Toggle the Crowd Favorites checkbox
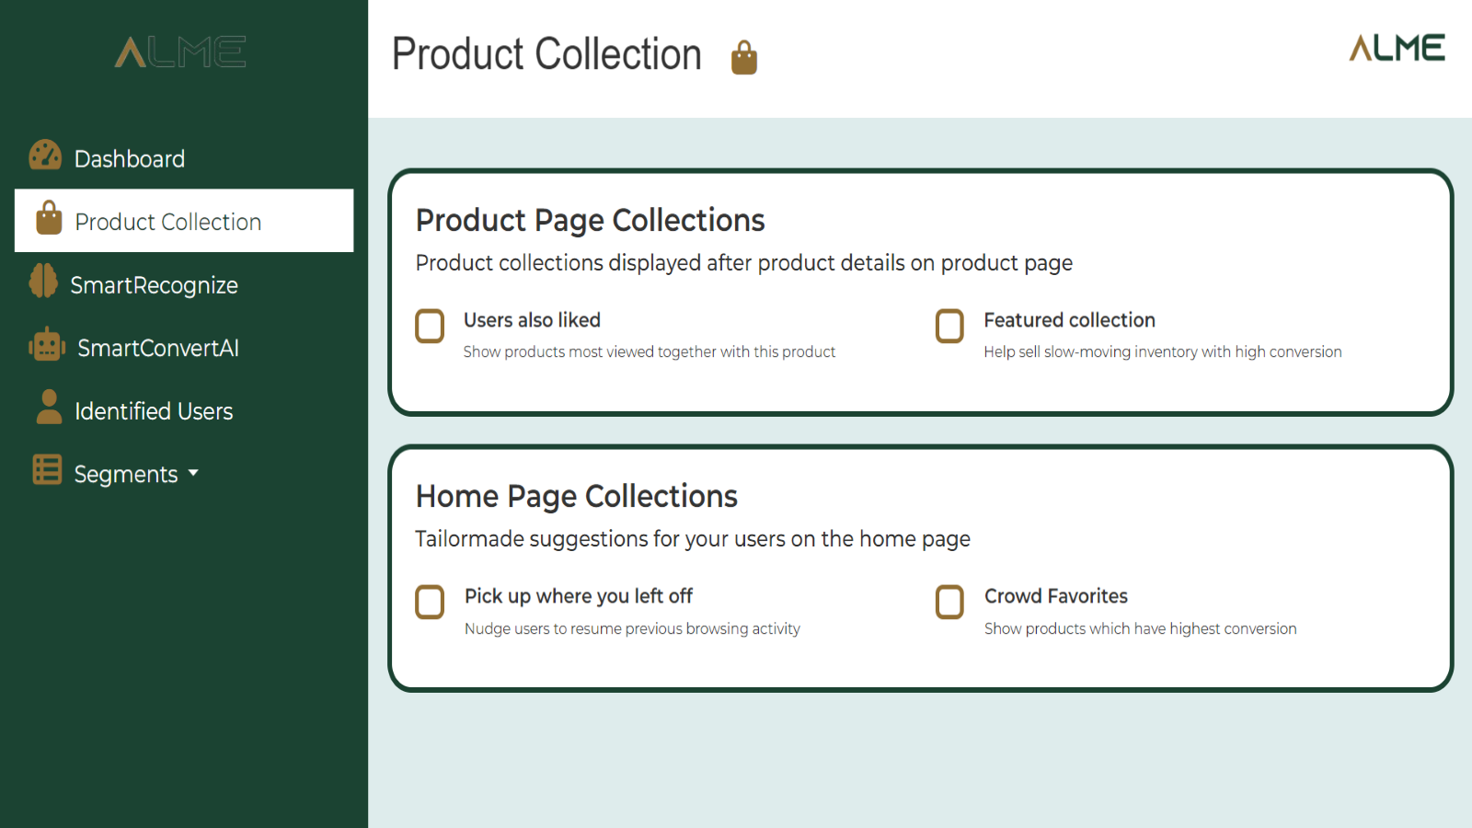The width and height of the screenshot is (1472, 828). 949,602
